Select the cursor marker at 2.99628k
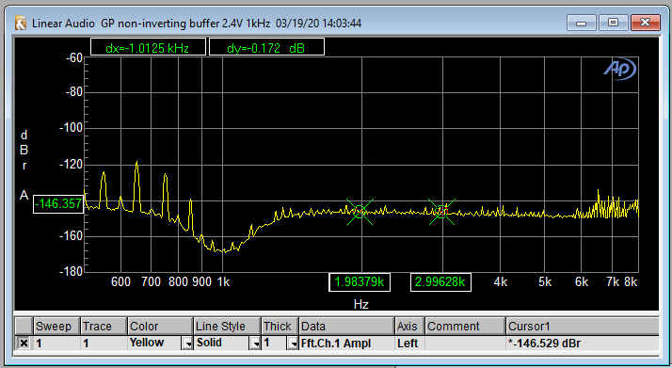This screenshot has height=368, width=672. point(441,212)
